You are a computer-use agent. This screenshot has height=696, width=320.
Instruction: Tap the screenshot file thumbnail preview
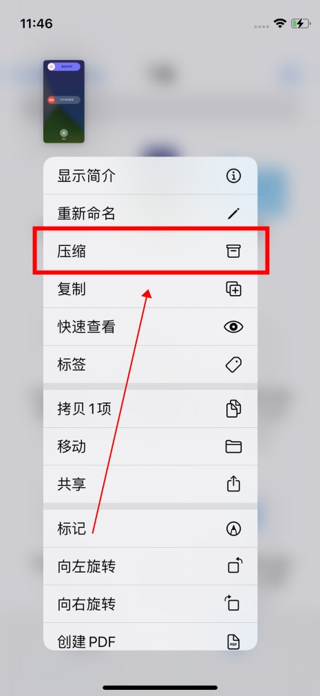click(64, 102)
